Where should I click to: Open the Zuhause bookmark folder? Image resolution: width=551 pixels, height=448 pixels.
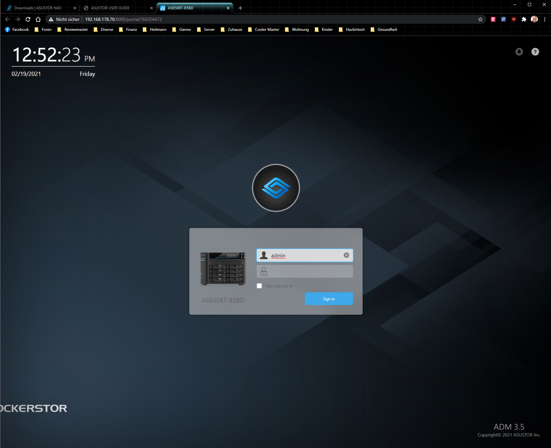pos(231,30)
